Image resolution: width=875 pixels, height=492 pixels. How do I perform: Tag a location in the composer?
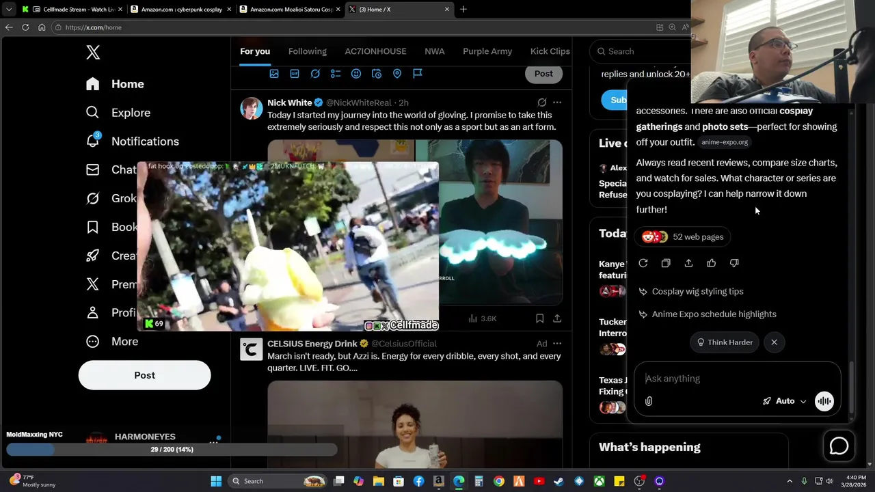click(397, 74)
